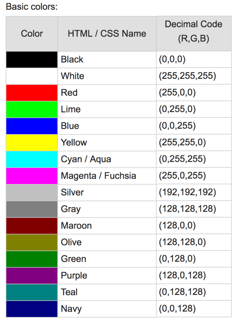240x325 pixels.
Task: Click the navy color swatch
Action: pyautogui.click(x=32, y=309)
